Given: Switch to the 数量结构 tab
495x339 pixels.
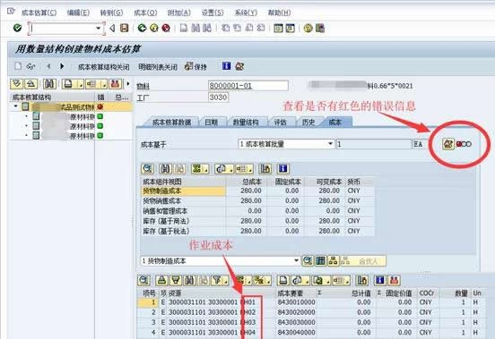Looking at the screenshot, I should tap(246, 123).
